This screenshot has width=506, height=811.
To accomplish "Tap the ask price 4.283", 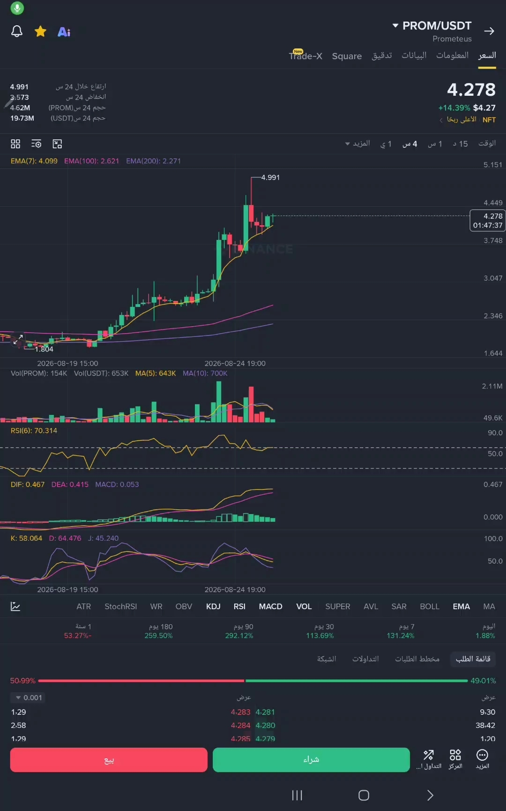I will coord(240,712).
